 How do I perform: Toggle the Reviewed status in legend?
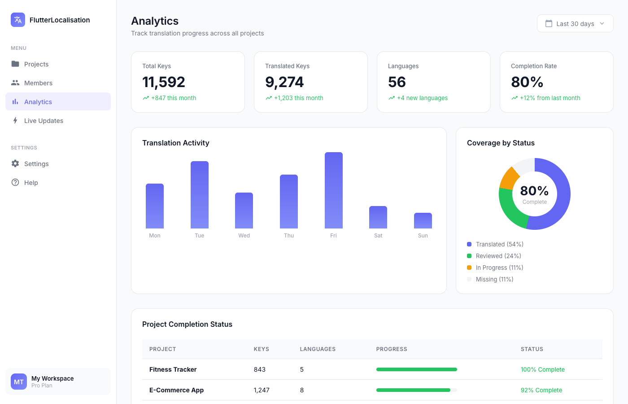[x=493, y=256]
